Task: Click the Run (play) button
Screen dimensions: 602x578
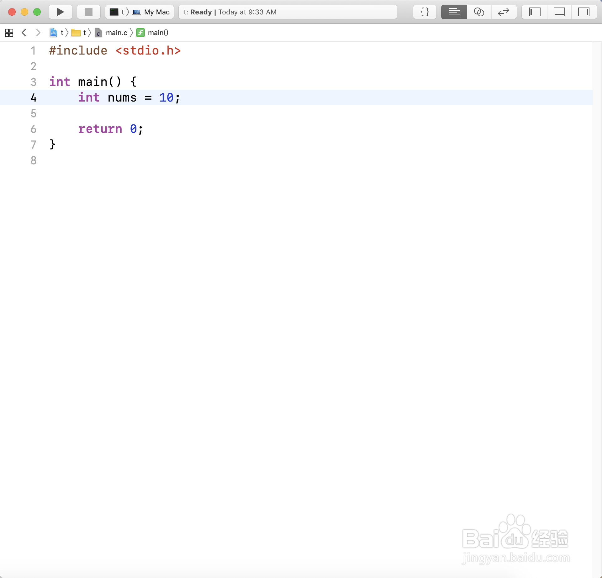Action: [x=60, y=12]
